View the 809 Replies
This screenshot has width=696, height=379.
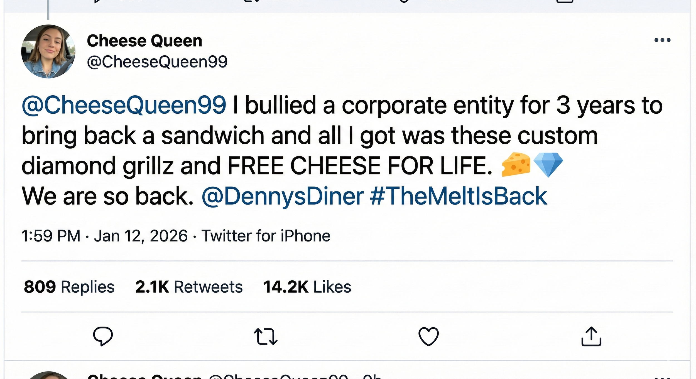pos(69,287)
